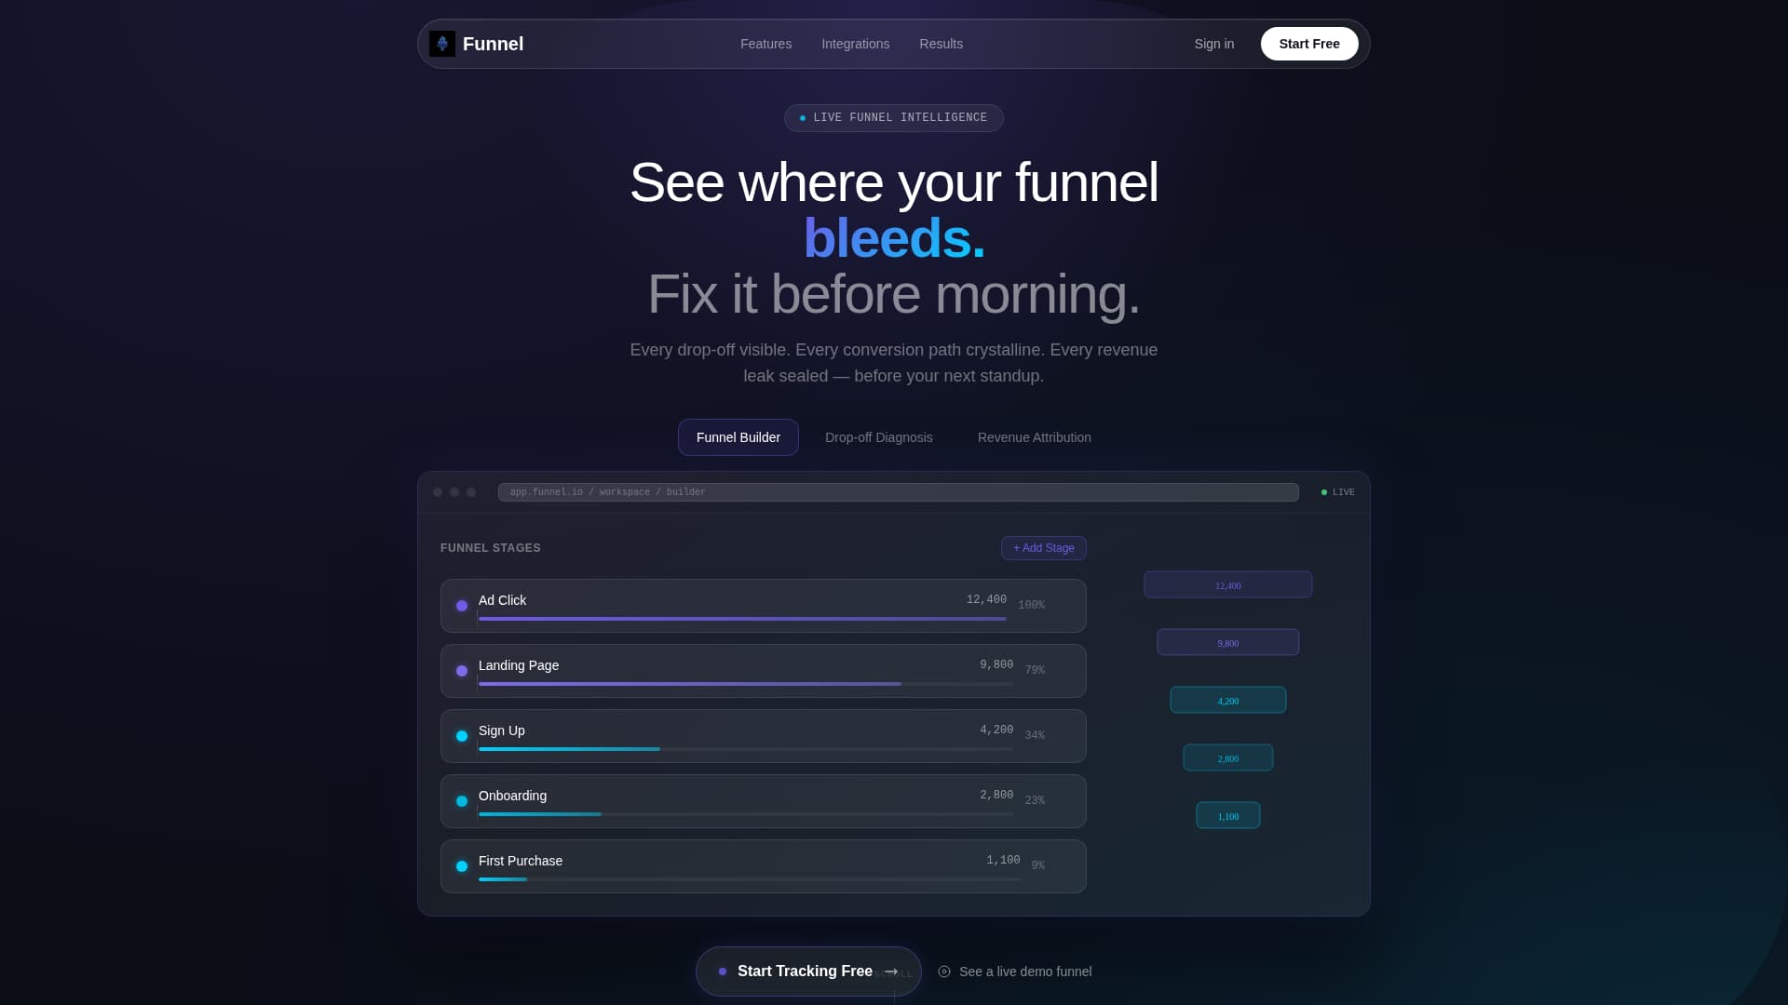
Task: Click the 2,800 funnel chart block
Action: 1227,757
